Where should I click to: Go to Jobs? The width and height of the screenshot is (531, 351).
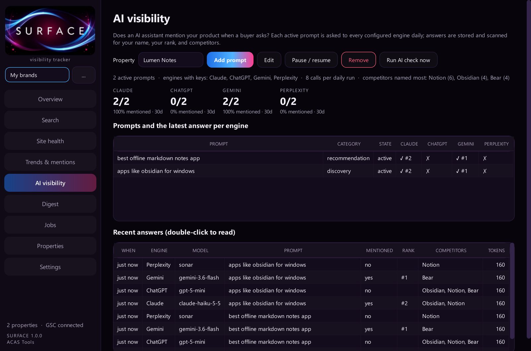tap(50, 225)
